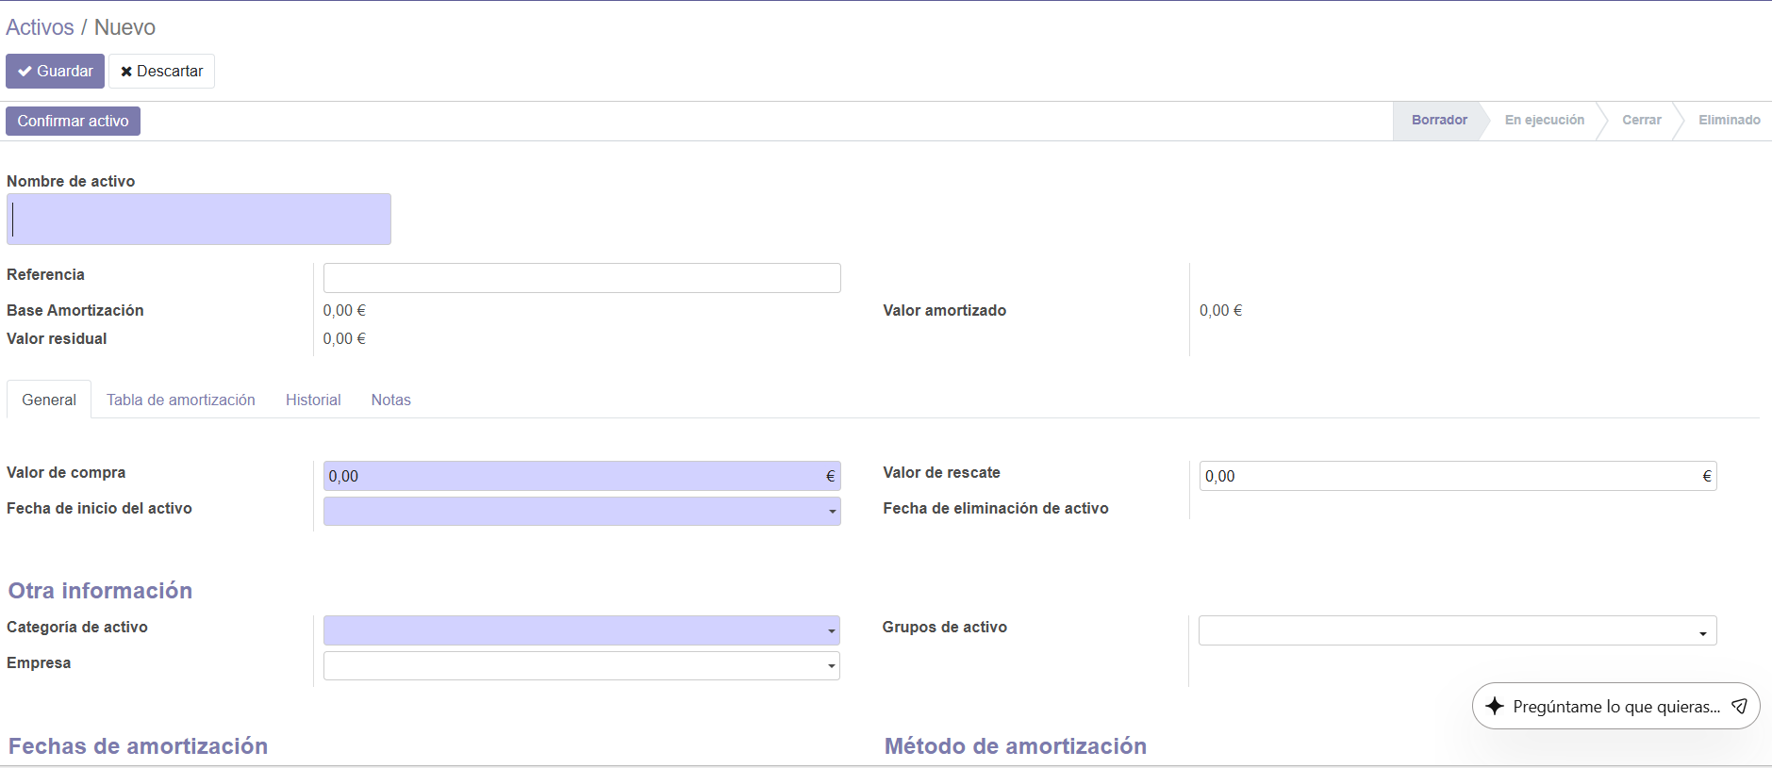The width and height of the screenshot is (1772, 768).
Task: Click the paper plane send icon
Action: 1740,706
